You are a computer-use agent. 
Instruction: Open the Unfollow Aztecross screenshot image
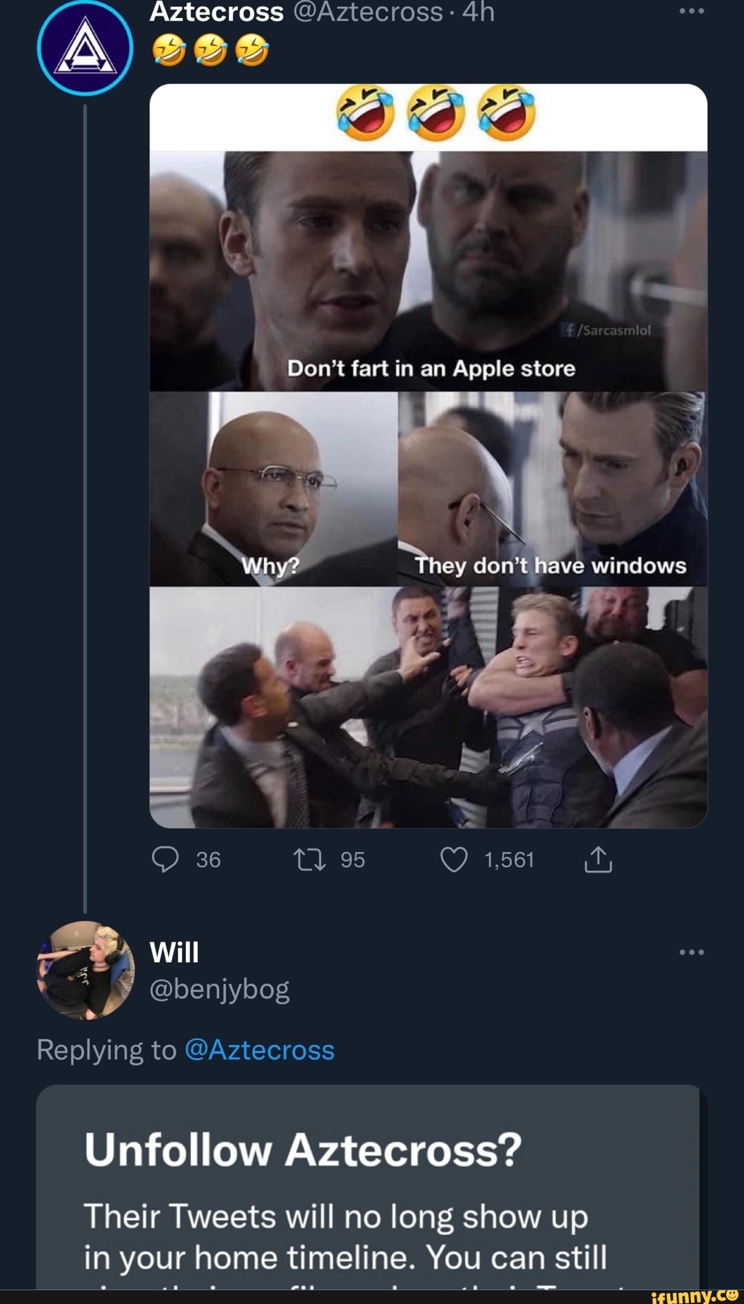tap(368, 1185)
